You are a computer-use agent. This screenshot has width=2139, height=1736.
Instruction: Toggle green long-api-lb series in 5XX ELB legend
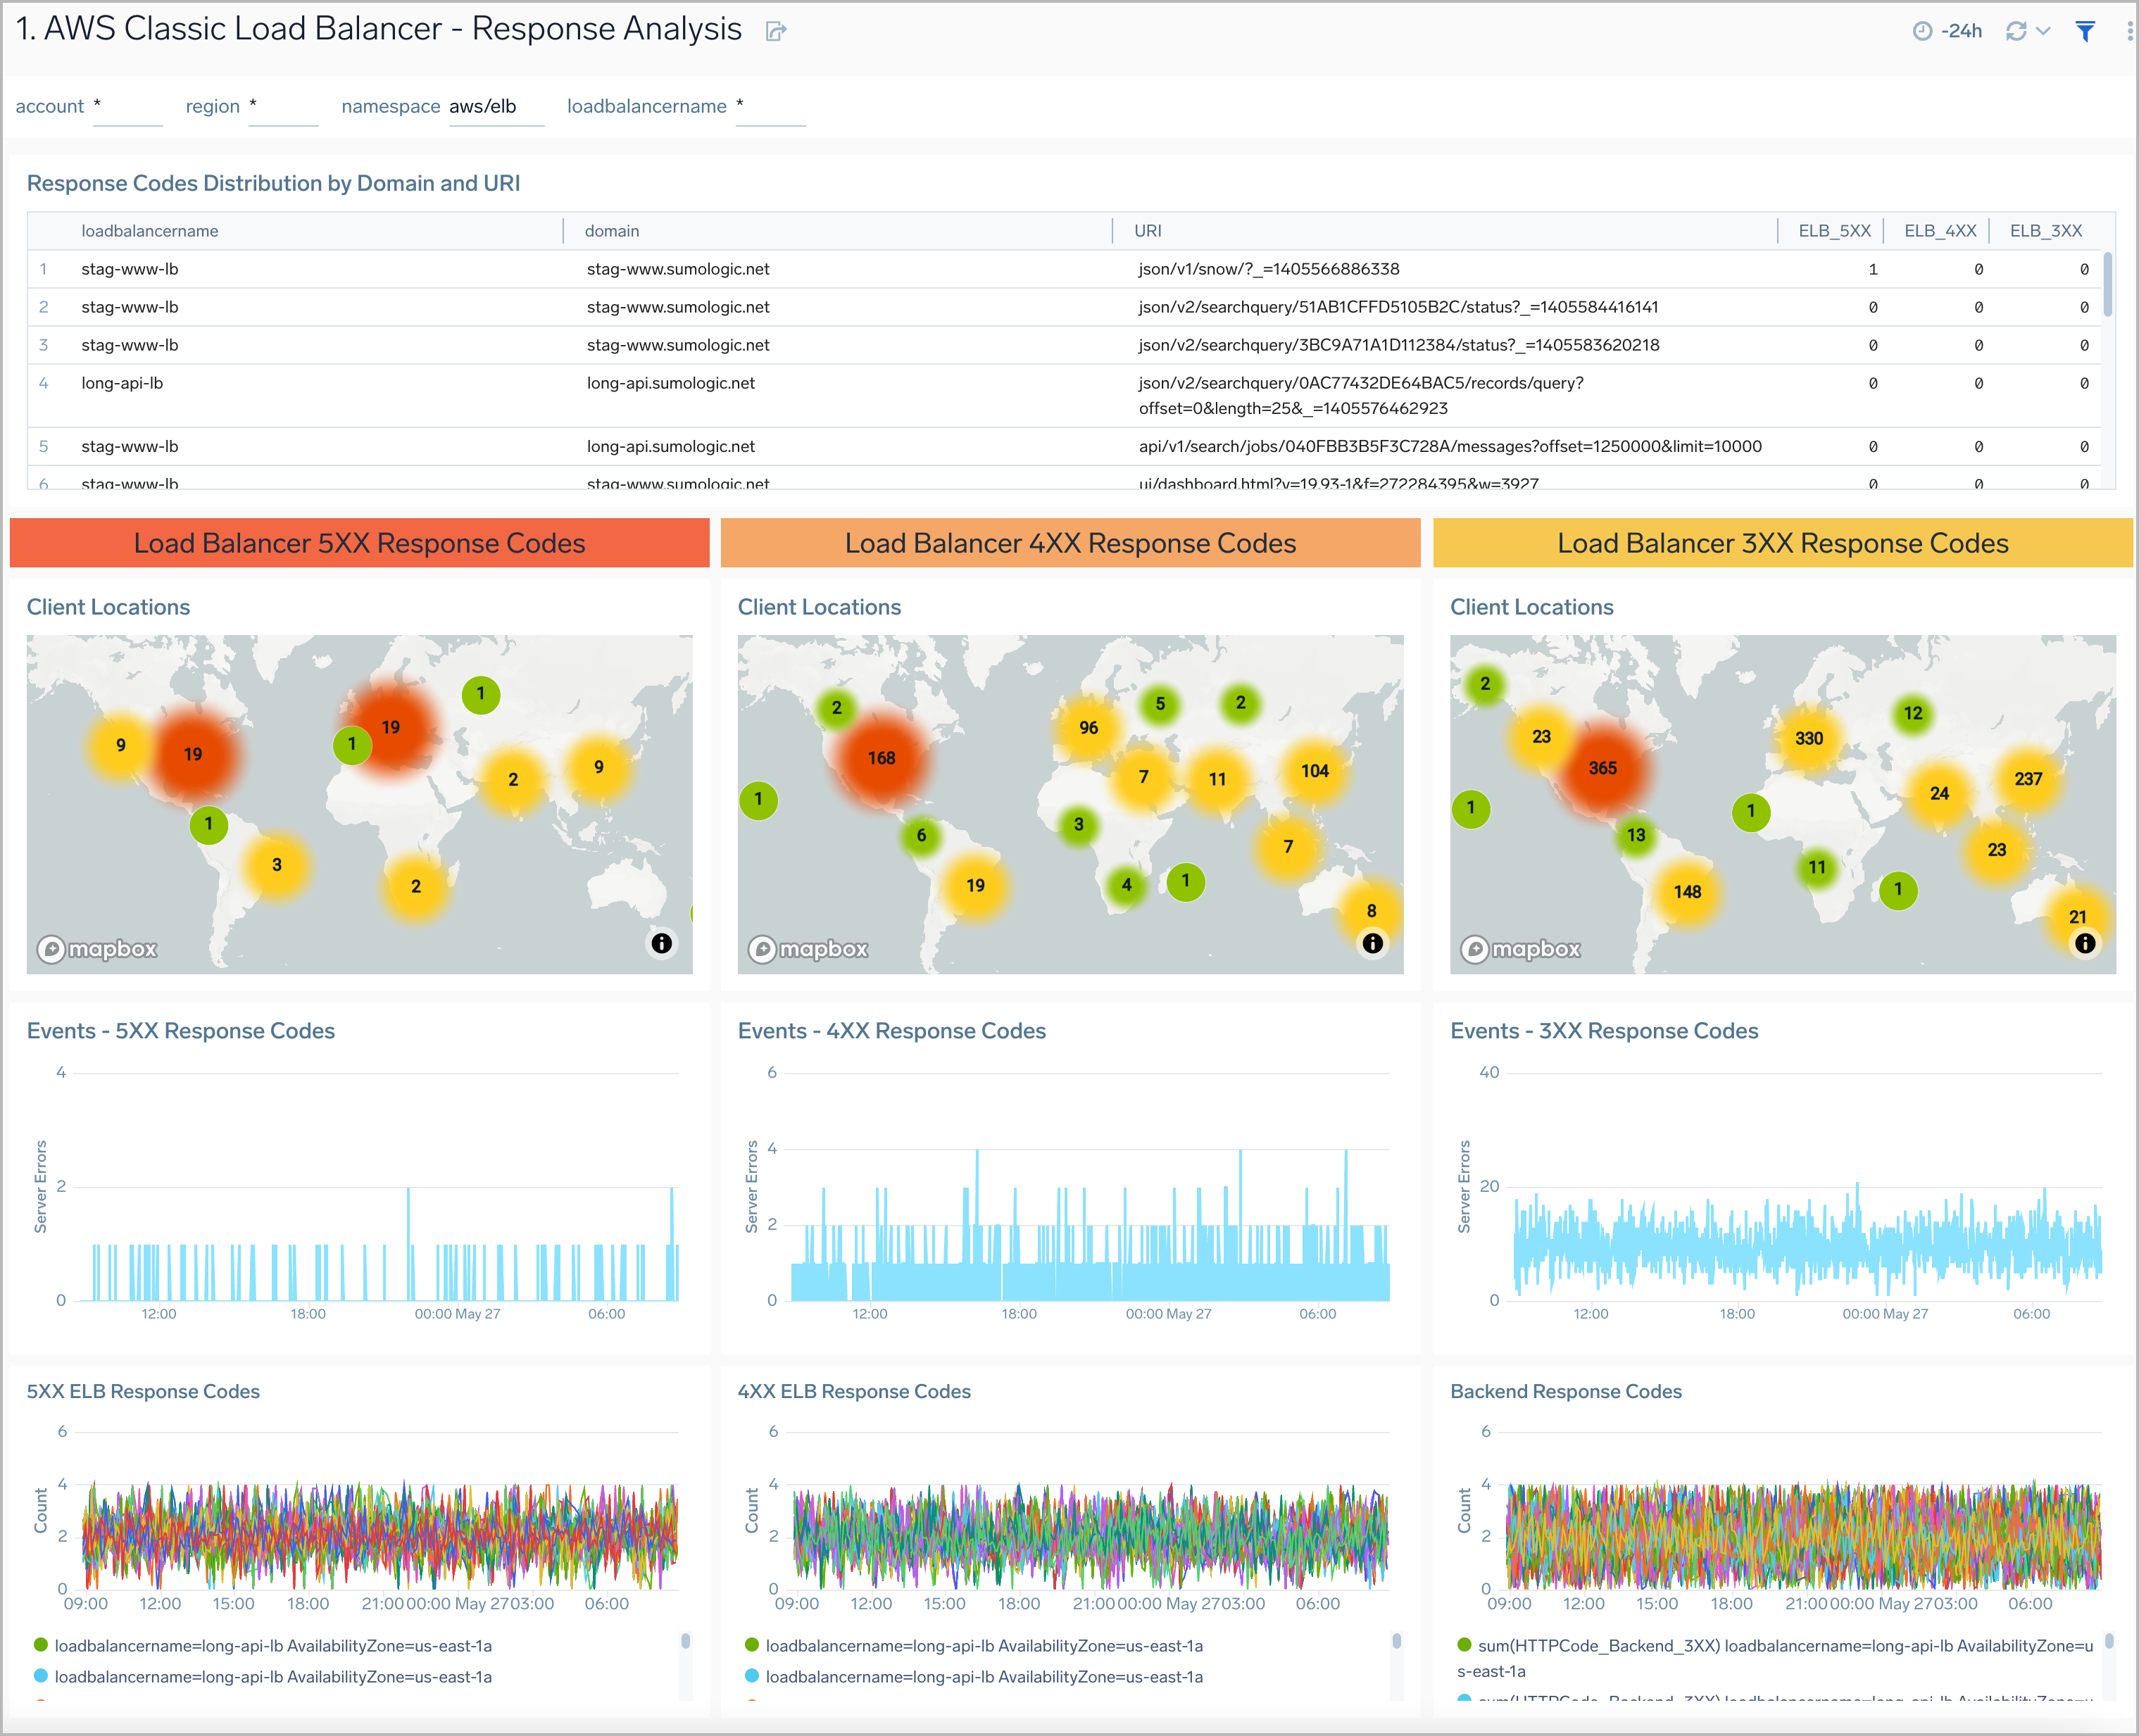(263, 1645)
